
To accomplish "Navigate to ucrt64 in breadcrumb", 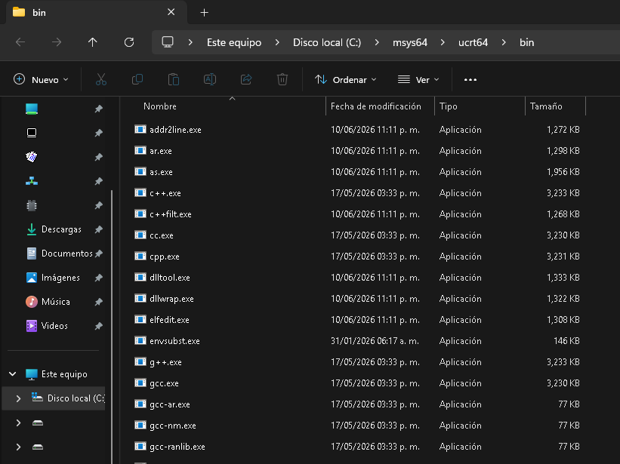I will tap(473, 42).
